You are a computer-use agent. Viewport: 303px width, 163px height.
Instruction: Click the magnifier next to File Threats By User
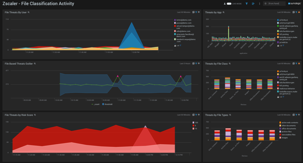click(x=29, y=12)
